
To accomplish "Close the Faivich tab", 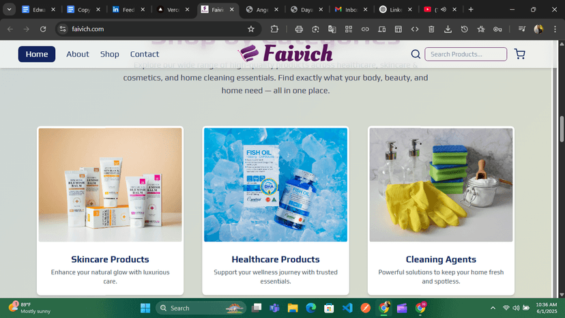I will [x=232, y=10].
